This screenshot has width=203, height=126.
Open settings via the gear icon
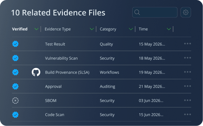click(186, 12)
